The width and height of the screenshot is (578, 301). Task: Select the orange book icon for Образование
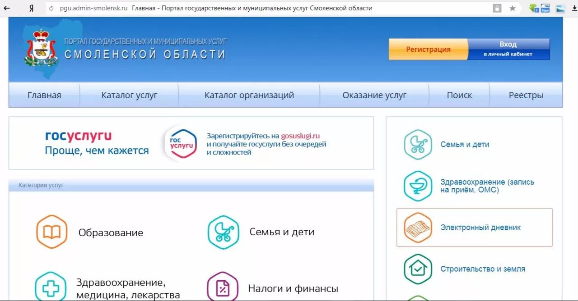52,233
